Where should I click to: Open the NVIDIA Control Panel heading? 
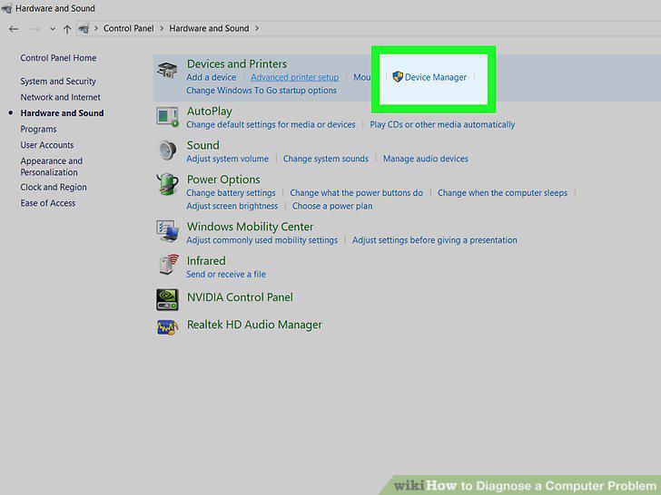pyautogui.click(x=240, y=297)
